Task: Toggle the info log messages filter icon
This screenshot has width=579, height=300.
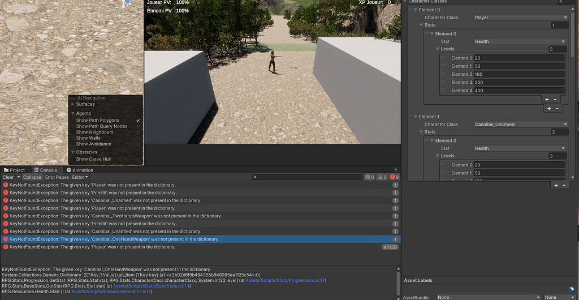Action: point(368,177)
